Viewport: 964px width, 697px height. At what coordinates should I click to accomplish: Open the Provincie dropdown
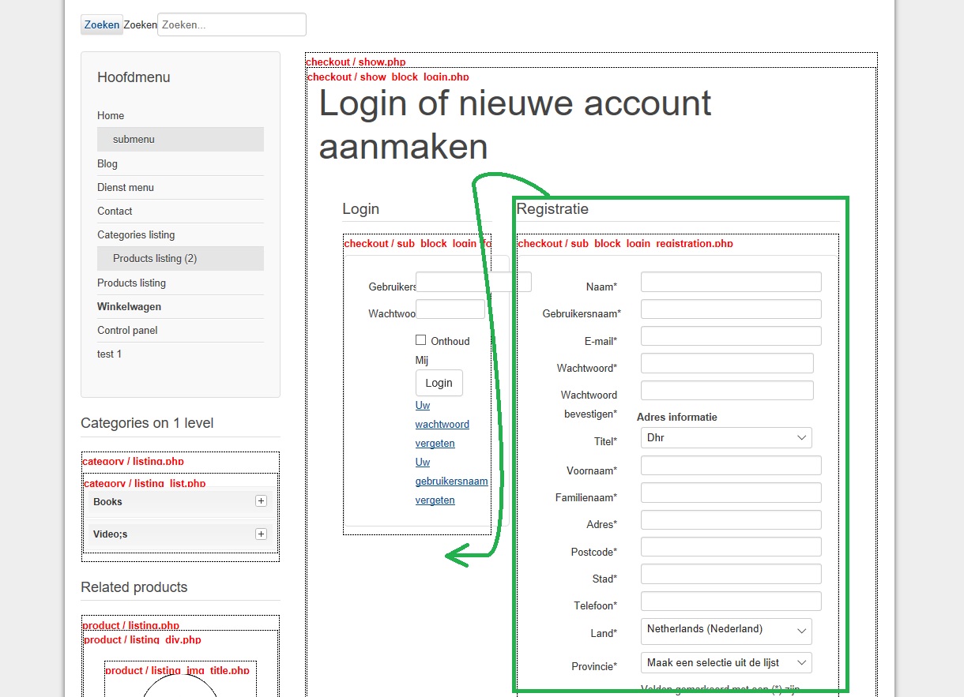726,662
